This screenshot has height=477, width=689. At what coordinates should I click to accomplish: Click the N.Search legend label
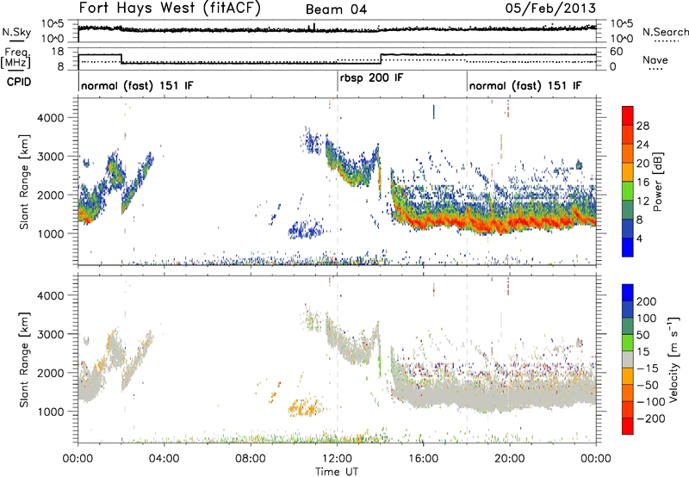coord(665,32)
